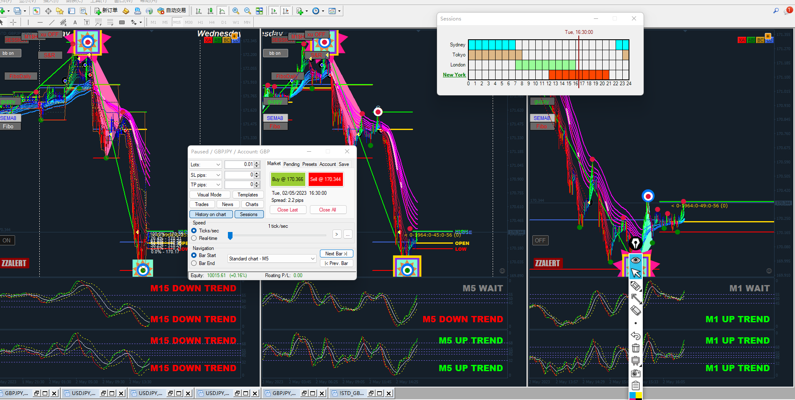Zoom out the chart with the minus magnifier

(x=248, y=11)
